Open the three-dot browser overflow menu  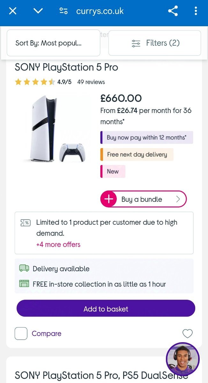[x=196, y=11]
